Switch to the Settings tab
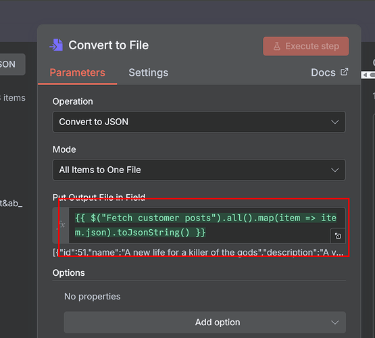 click(148, 72)
